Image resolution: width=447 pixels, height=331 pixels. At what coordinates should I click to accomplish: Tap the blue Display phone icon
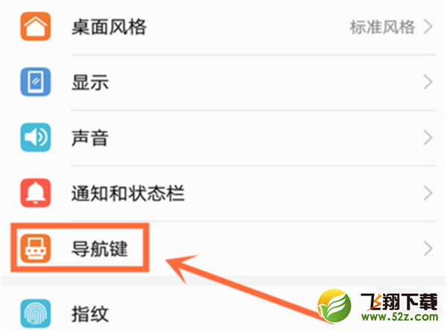[36, 82]
